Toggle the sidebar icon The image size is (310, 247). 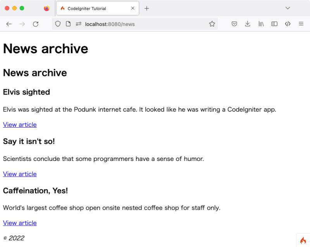tap(274, 24)
